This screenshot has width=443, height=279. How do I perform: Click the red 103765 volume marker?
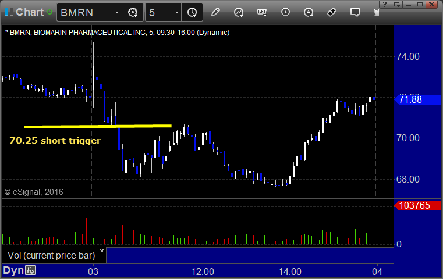[417, 205]
